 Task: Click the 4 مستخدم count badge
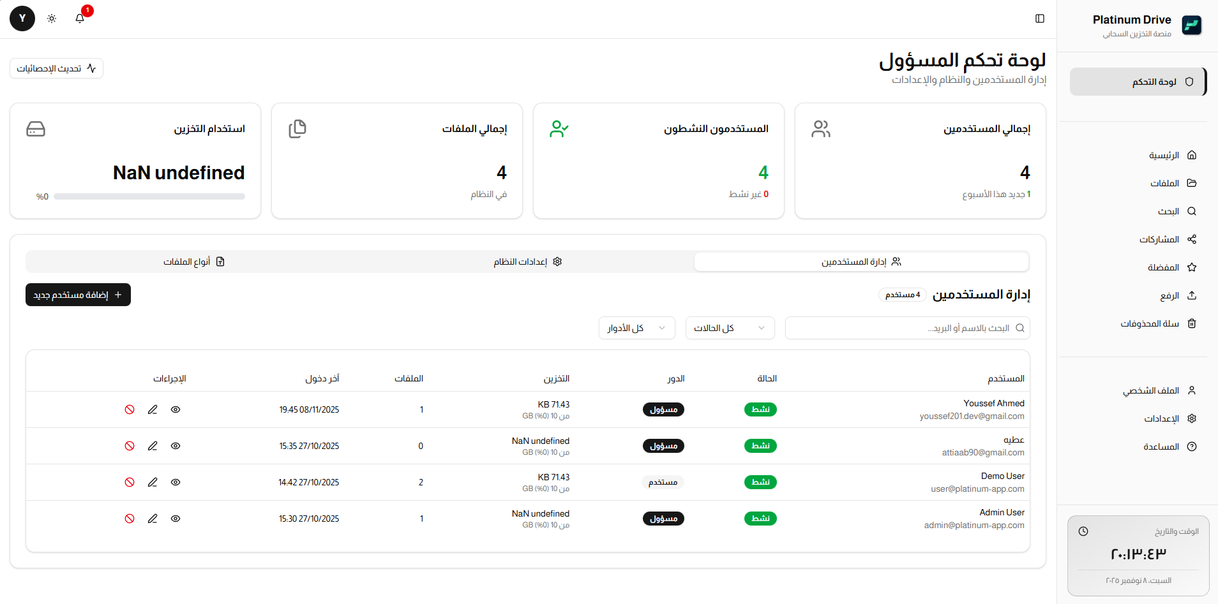903,295
